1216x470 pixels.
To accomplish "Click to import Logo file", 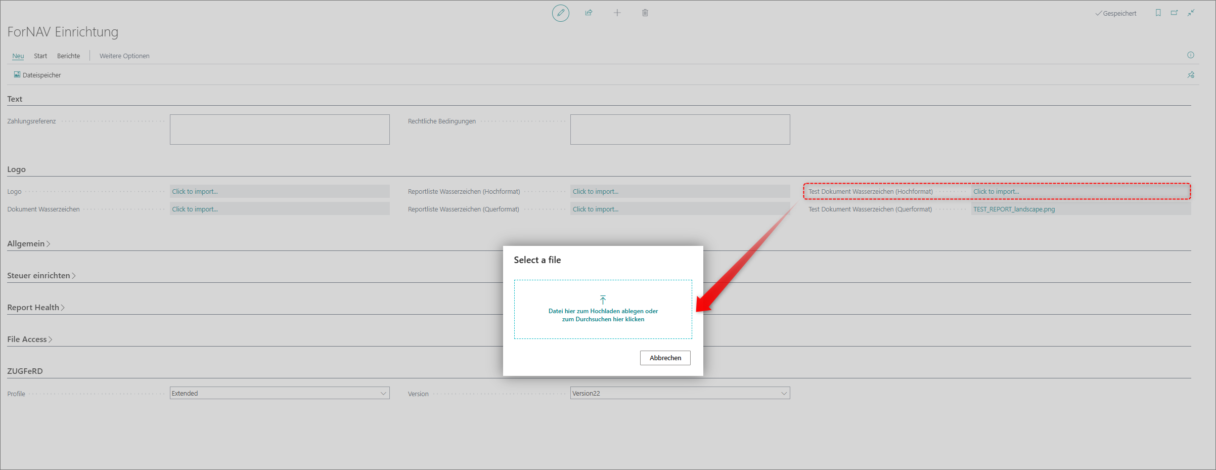I will coord(280,191).
